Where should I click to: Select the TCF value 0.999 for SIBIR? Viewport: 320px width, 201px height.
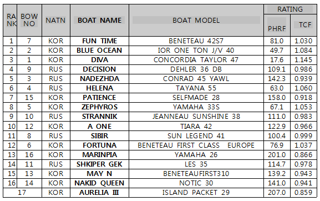303,136
